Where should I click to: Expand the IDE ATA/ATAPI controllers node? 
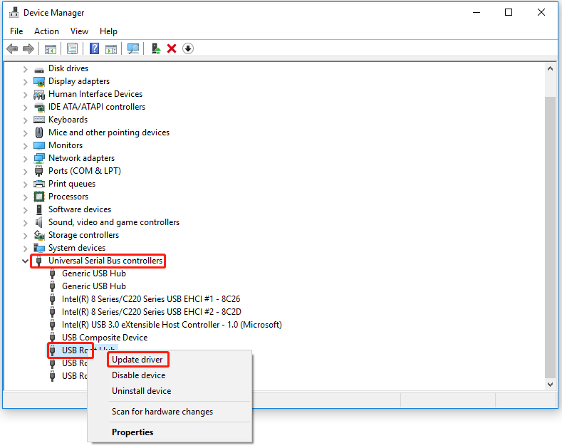tap(25, 107)
